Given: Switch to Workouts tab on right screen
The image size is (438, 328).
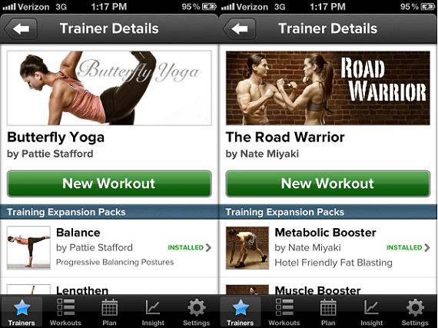Looking at the screenshot, I should [284, 311].
